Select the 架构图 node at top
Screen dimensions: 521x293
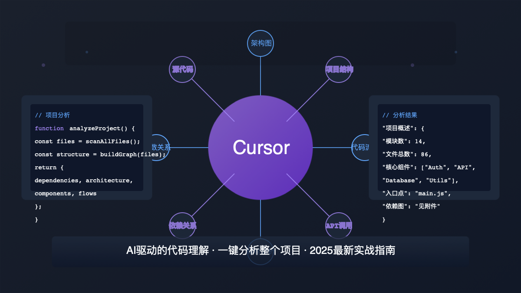[260, 43]
